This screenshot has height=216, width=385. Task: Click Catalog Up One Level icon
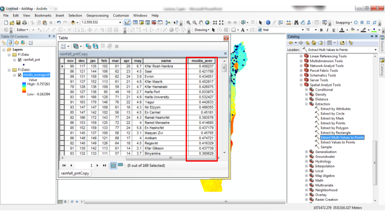click(308, 43)
